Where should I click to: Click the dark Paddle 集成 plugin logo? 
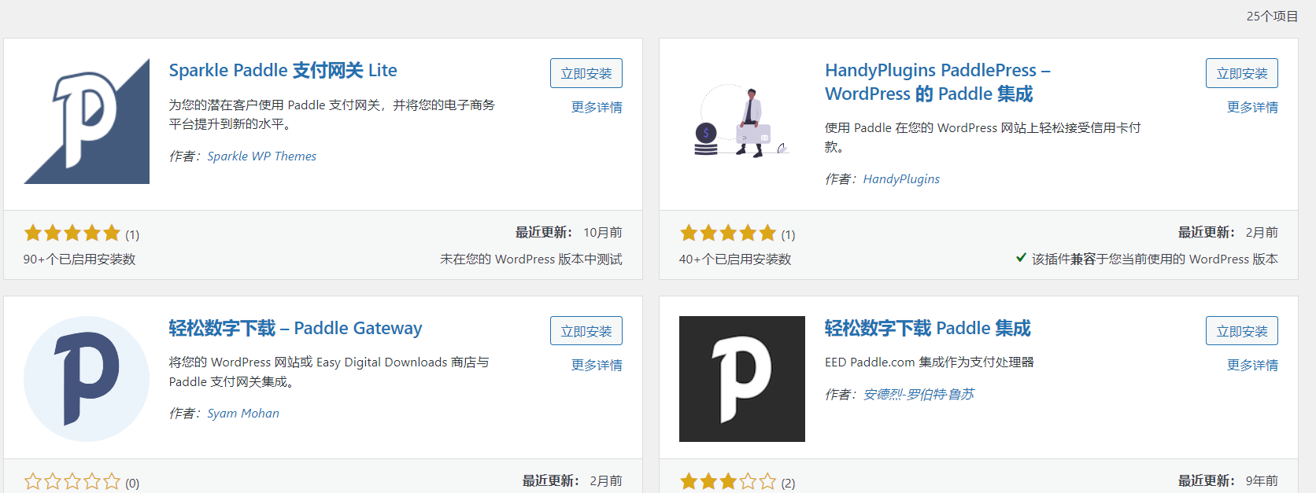(742, 379)
